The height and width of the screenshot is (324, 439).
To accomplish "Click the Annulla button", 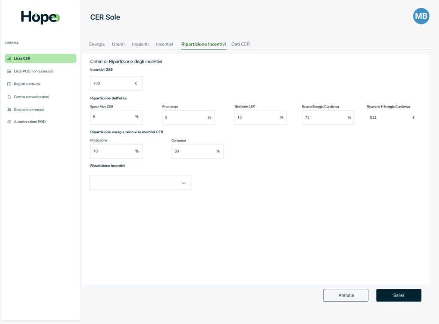I will click(346, 295).
